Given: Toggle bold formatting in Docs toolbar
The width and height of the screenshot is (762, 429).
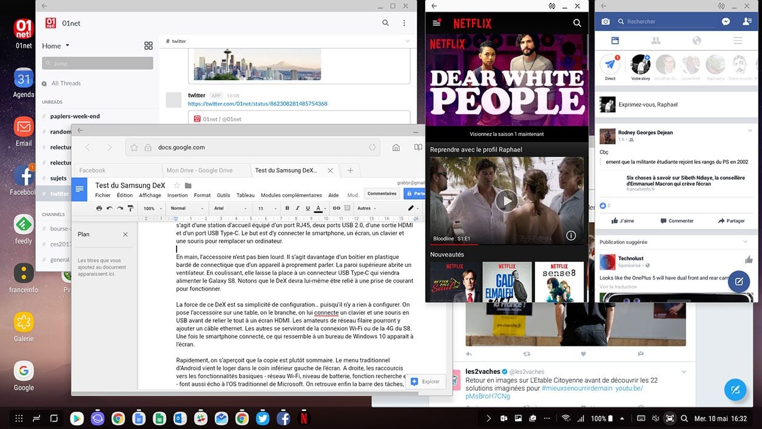Looking at the screenshot, I should tap(287, 208).
